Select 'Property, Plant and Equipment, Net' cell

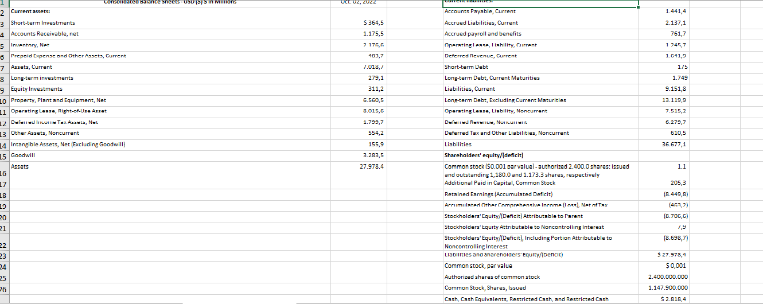coord(170,100)
